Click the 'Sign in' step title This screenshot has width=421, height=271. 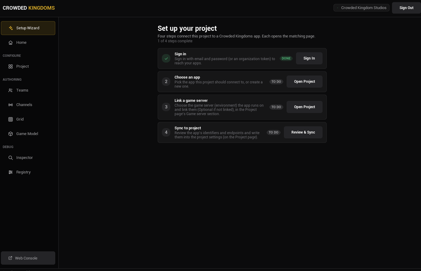click(180, 54)
